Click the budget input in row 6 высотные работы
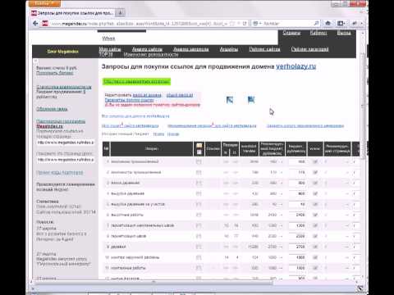 297,215
